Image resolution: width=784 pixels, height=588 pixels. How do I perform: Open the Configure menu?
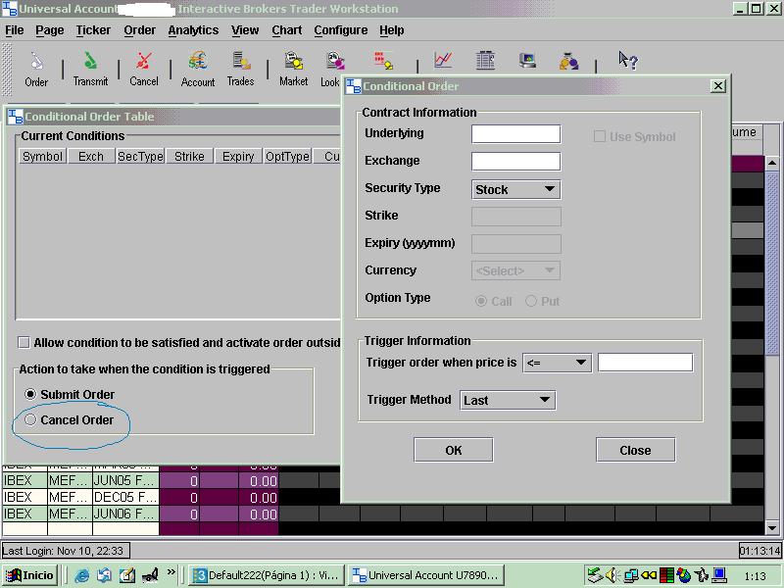341,30
